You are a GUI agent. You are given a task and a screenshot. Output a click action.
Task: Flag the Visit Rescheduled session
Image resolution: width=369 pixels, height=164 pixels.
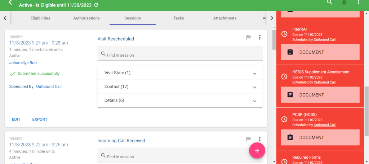pos(248,38)
